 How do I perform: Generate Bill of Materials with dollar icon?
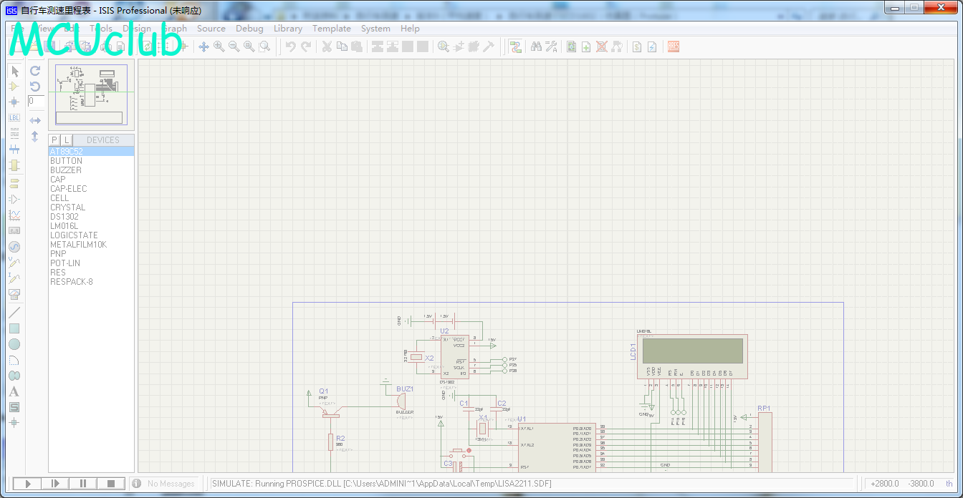pos(637,47)
